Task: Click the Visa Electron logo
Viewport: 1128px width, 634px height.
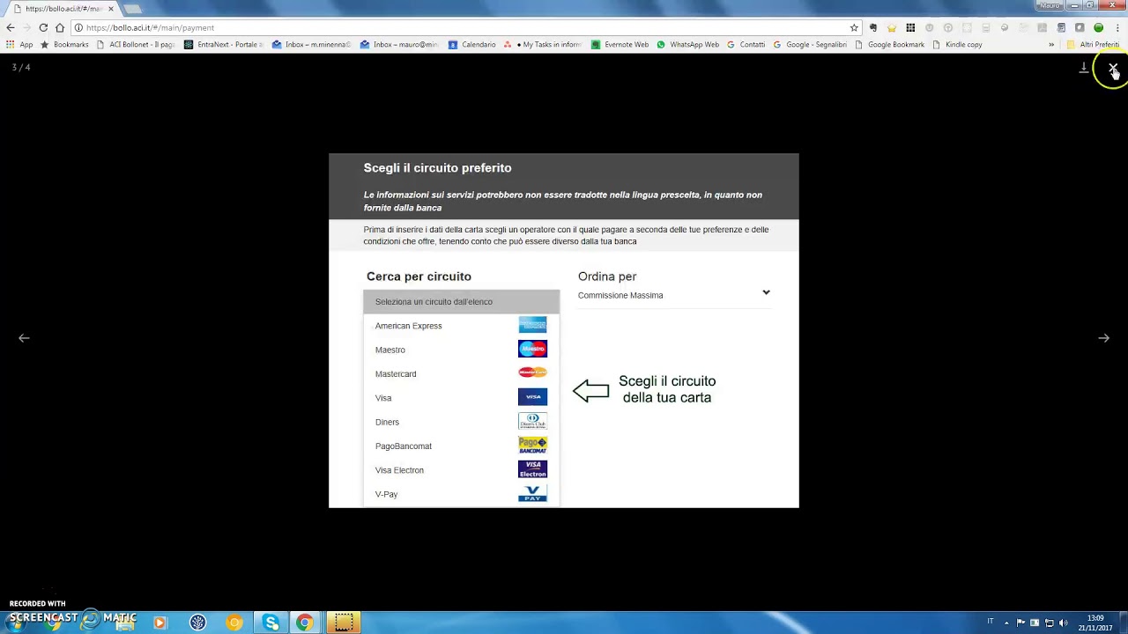Action: [532, 469]
